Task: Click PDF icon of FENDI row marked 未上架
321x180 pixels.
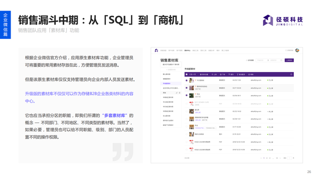Action: click(x=192, y=142)
